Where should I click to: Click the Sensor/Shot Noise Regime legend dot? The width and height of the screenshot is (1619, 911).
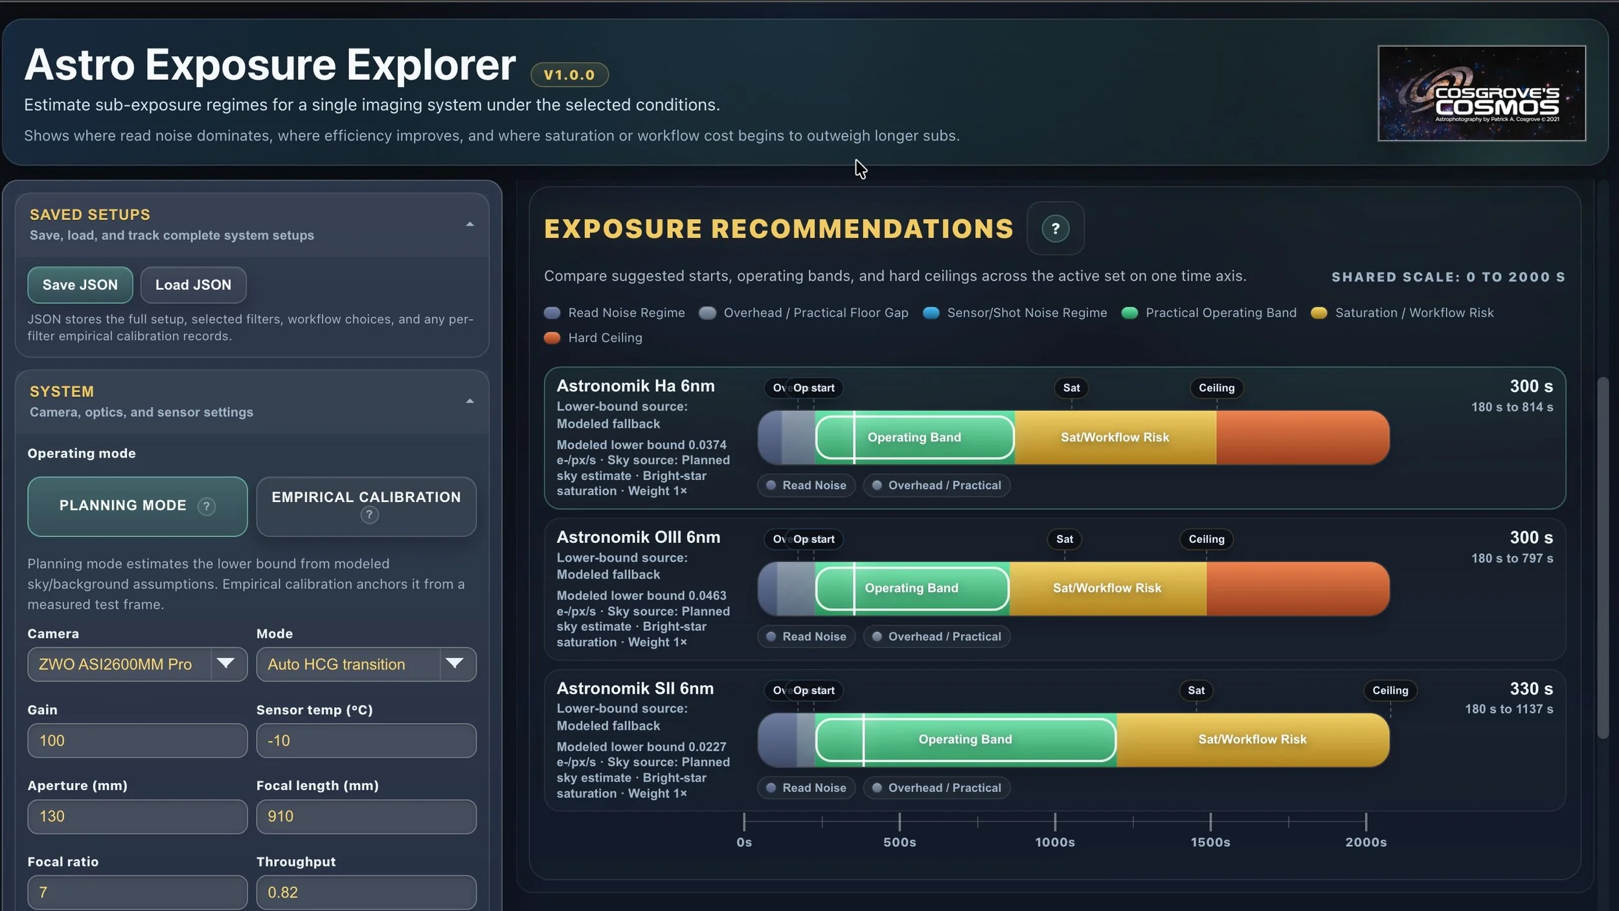click(x=931, y=313)
